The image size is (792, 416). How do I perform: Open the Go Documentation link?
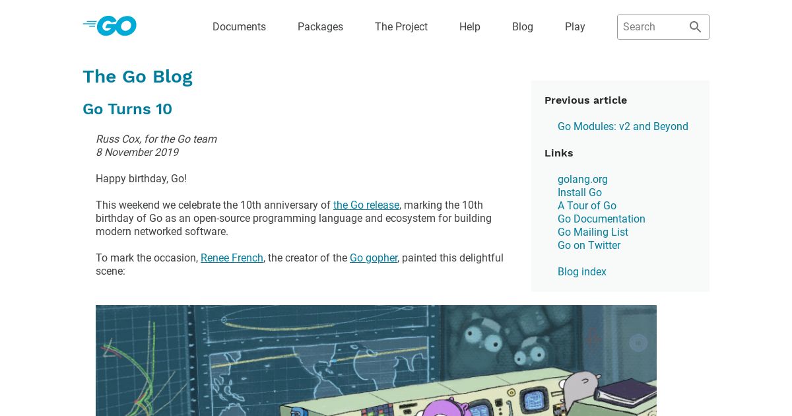point(601,219)
